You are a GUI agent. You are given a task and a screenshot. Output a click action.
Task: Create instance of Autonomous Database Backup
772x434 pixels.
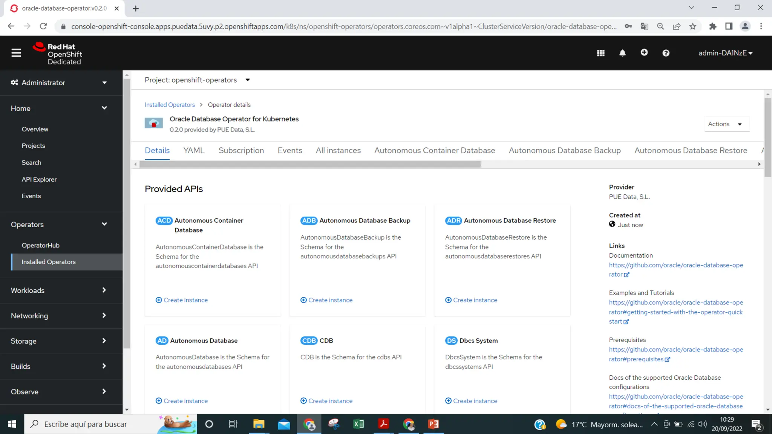pos(326,300)
